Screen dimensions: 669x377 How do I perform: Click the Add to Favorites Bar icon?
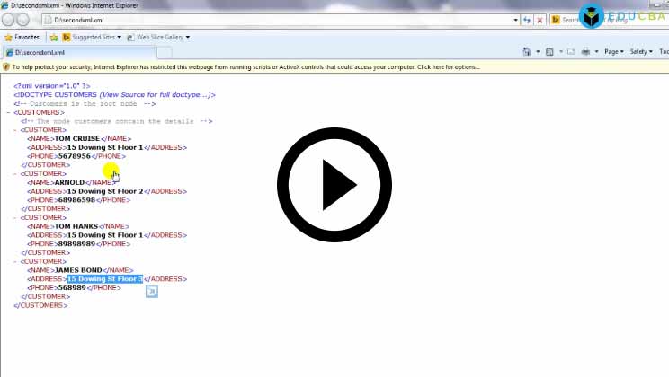coord(54,38)
